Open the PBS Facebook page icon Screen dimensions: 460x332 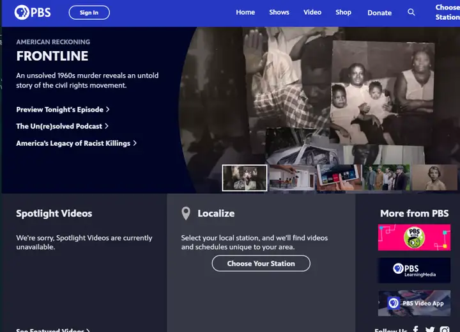coord(416,329)
